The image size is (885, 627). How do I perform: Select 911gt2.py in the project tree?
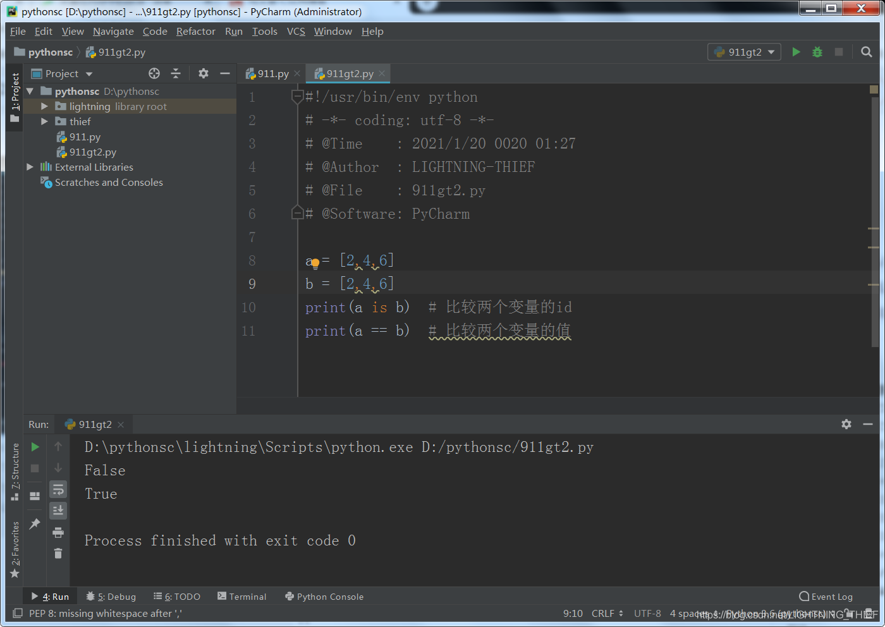pyautogui.click(x=92, y=152)
